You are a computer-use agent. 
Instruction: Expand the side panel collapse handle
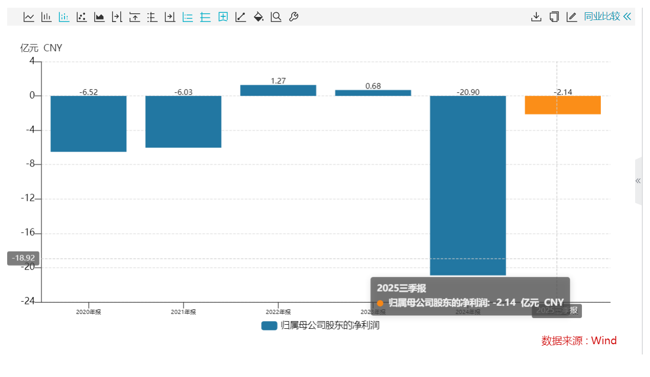coord(638,181)
